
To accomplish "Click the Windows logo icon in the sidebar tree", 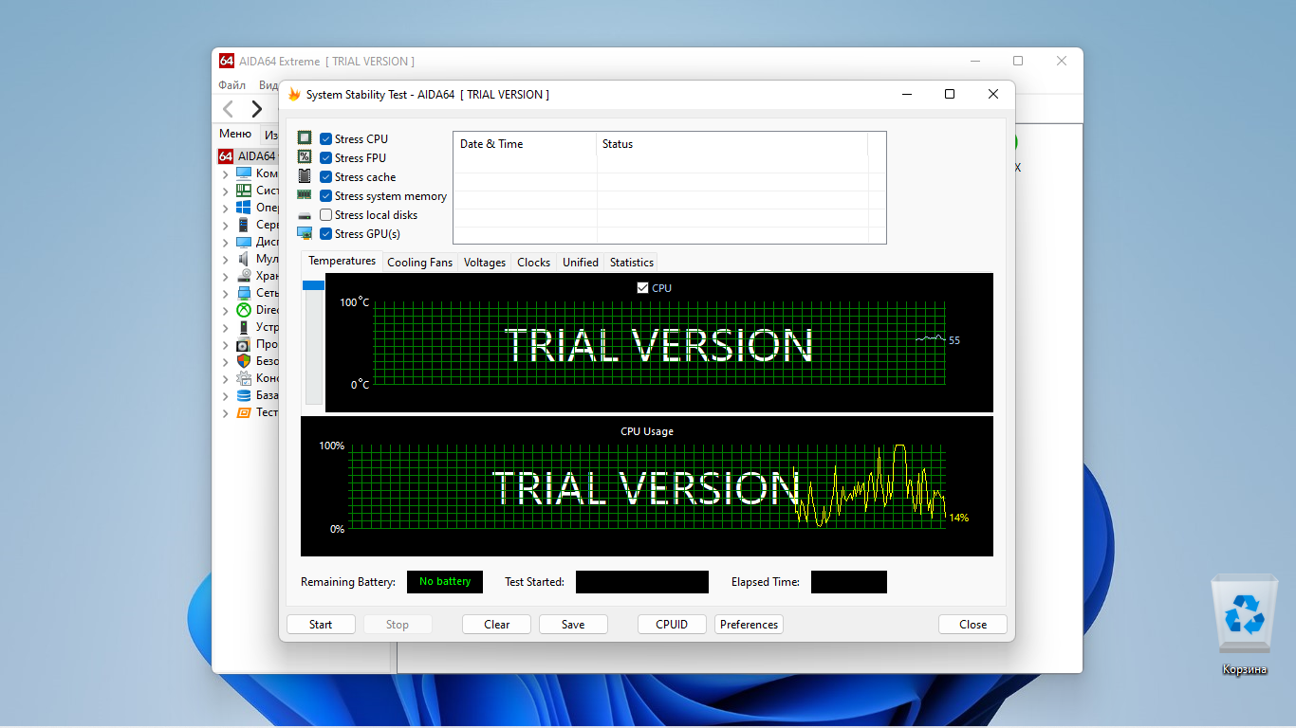I will click(244, 208).
